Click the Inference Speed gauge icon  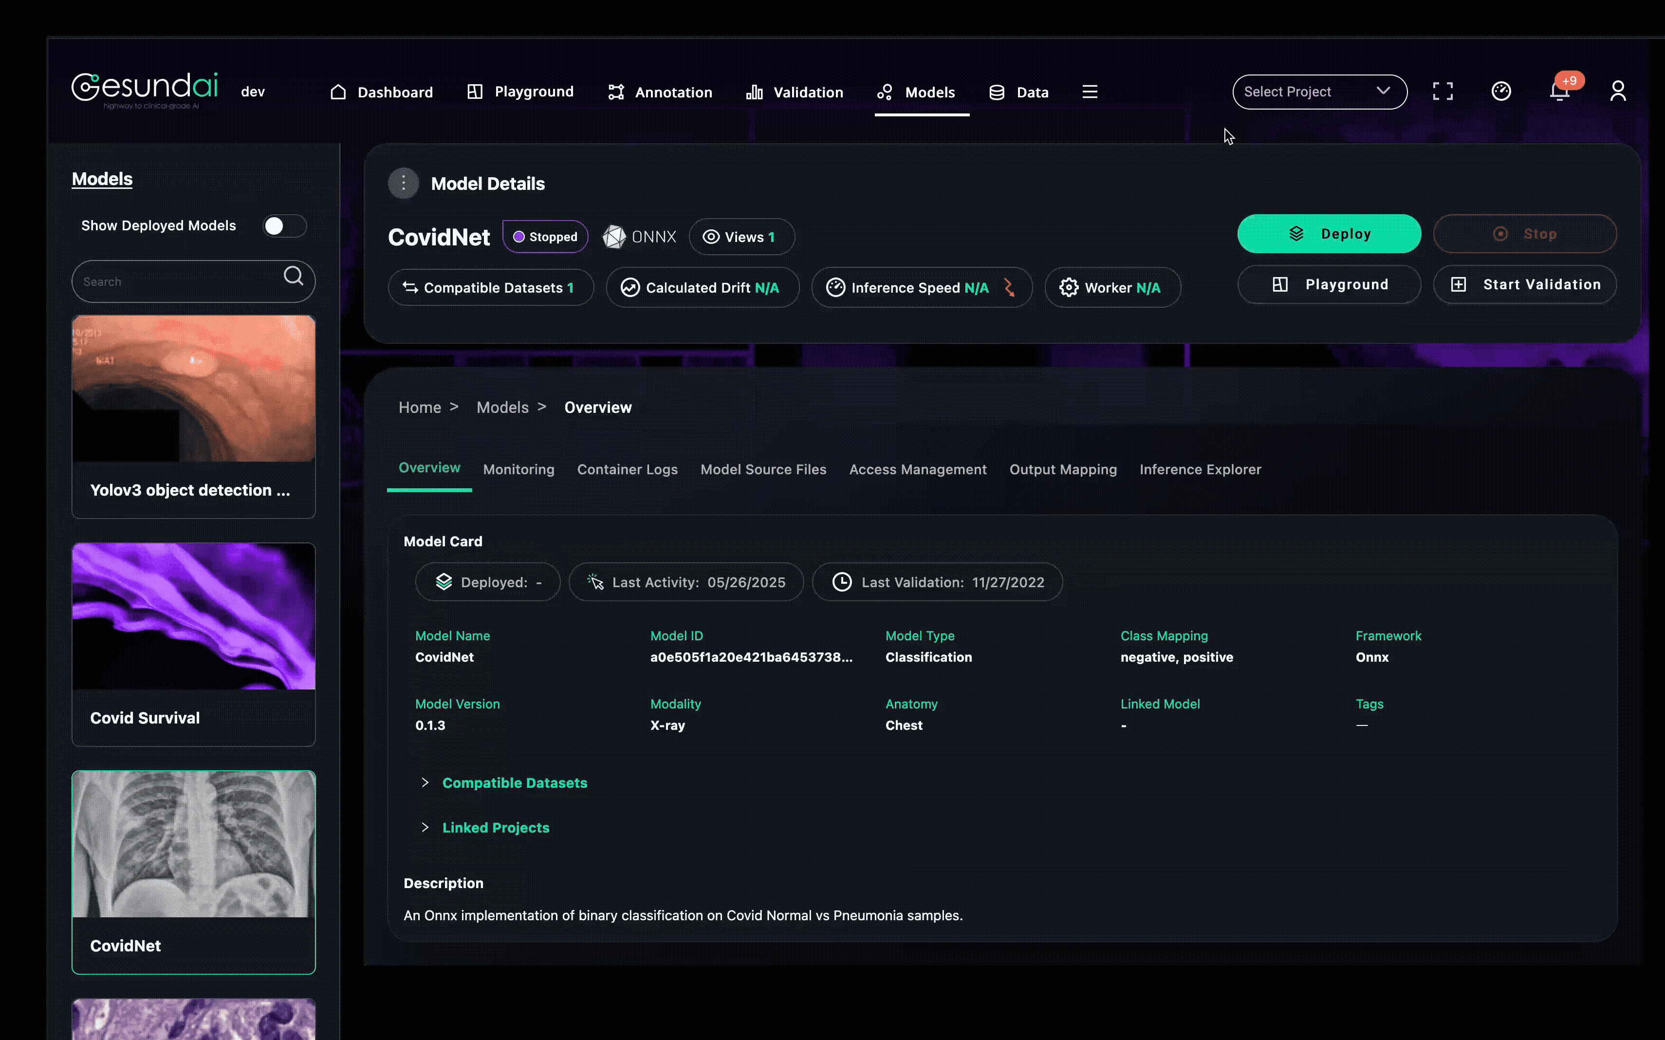(835, 288)
